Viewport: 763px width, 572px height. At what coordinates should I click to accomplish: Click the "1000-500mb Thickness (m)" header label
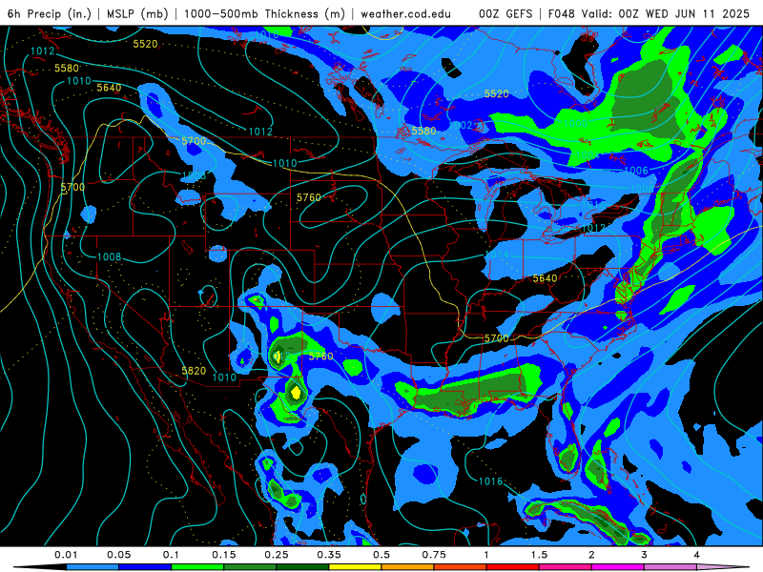click(x=264, y=13)
